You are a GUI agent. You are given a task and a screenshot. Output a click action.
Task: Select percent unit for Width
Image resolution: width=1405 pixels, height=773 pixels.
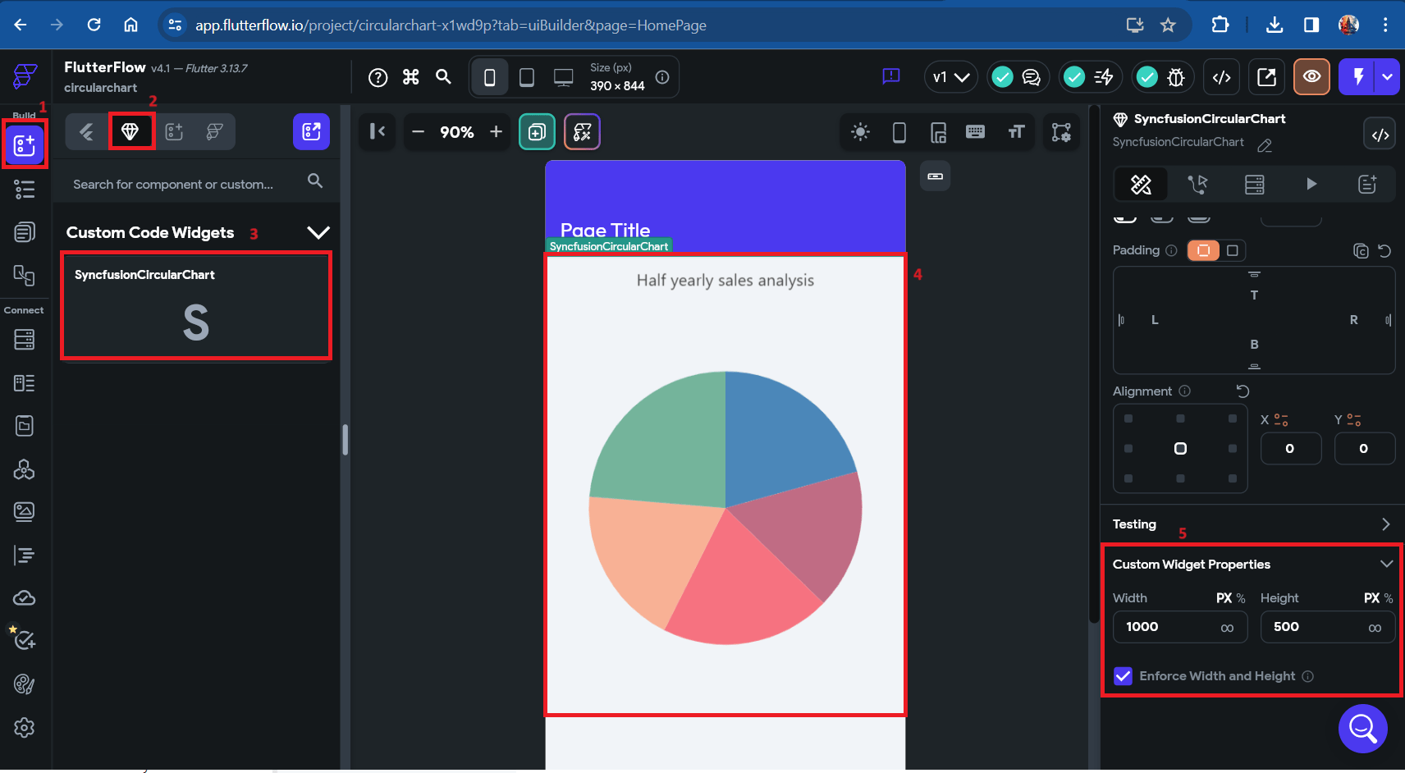(1241, 598)
